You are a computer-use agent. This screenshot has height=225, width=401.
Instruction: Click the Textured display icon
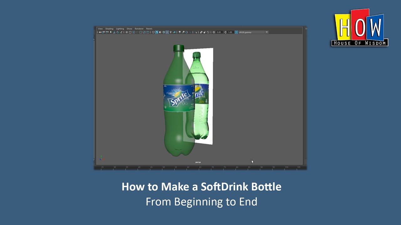(x=167, y=32)
